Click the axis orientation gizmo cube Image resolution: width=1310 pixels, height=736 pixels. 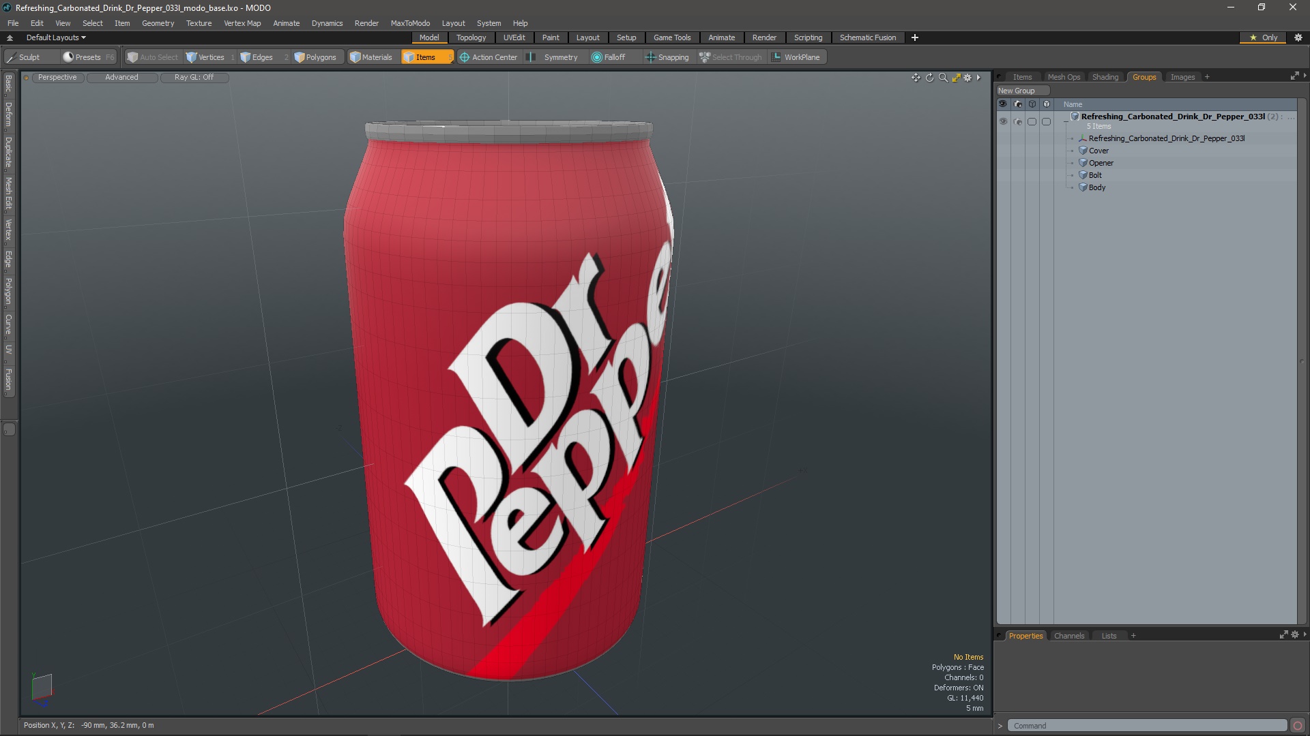[42, 688]
